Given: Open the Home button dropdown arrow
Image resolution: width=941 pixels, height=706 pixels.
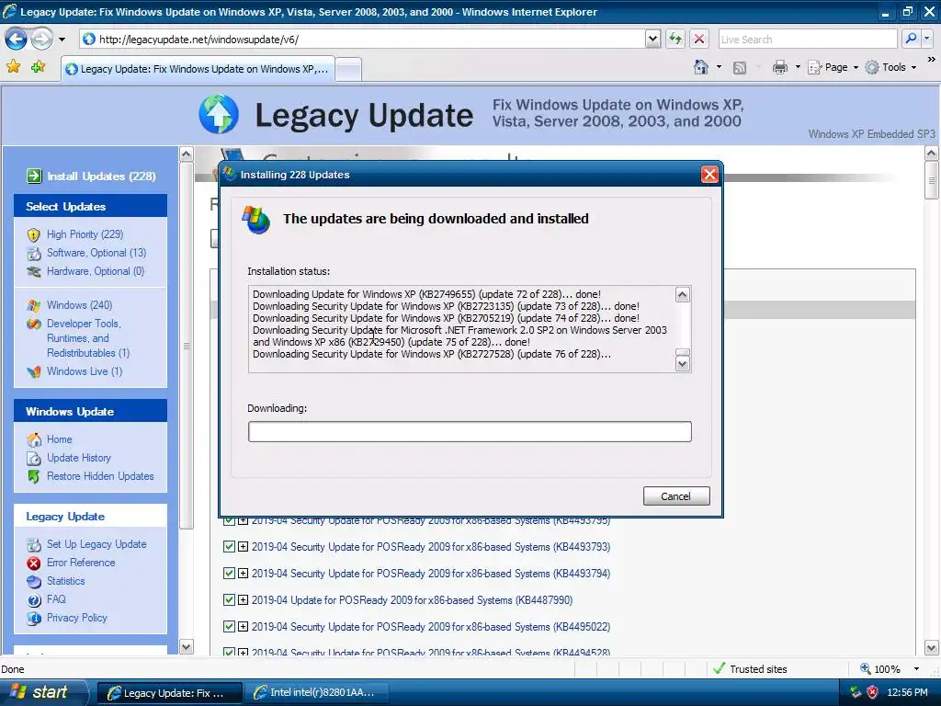Looking at the screenshot, I should pyautogui.click(x=719, y=67).
